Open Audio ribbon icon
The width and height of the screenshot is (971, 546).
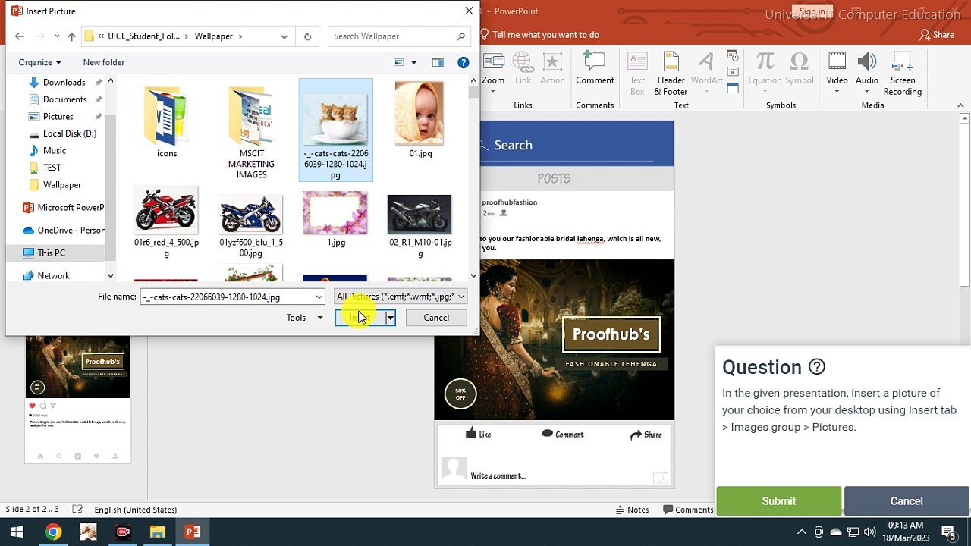pos(867,72)
